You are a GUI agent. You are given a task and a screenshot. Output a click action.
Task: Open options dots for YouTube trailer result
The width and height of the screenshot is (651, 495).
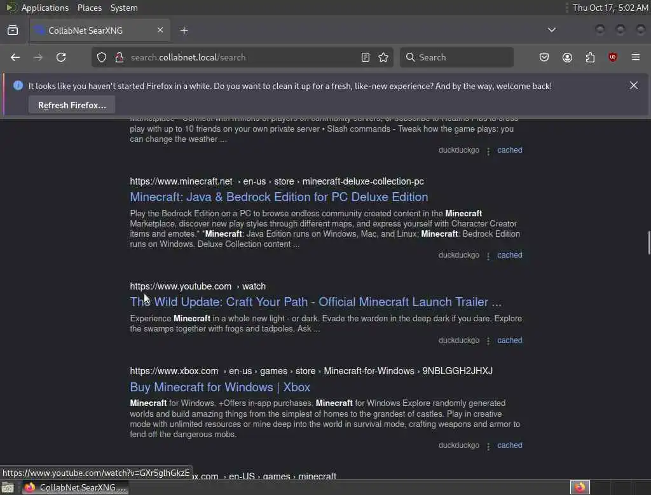coord(488,341)
